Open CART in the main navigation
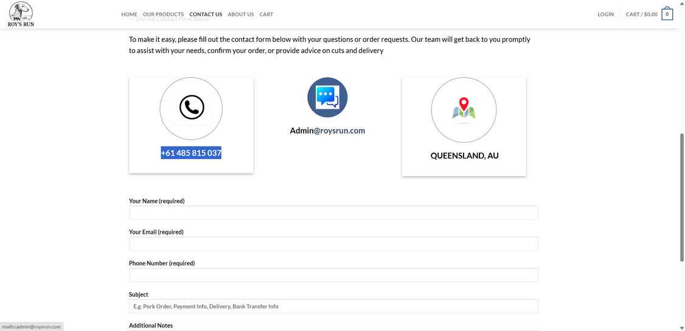This screenshot has width=685, height=331. pyautogui.click(x=266, y=15)
